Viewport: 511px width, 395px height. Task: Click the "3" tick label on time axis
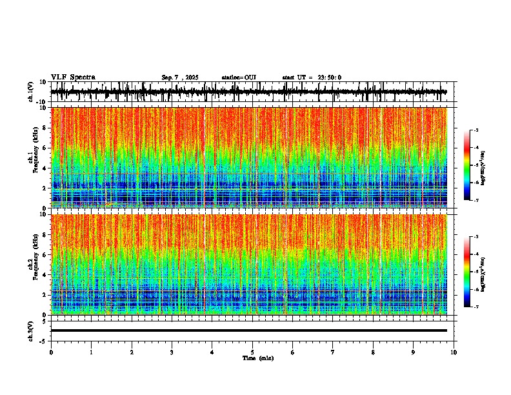point(172,352)
